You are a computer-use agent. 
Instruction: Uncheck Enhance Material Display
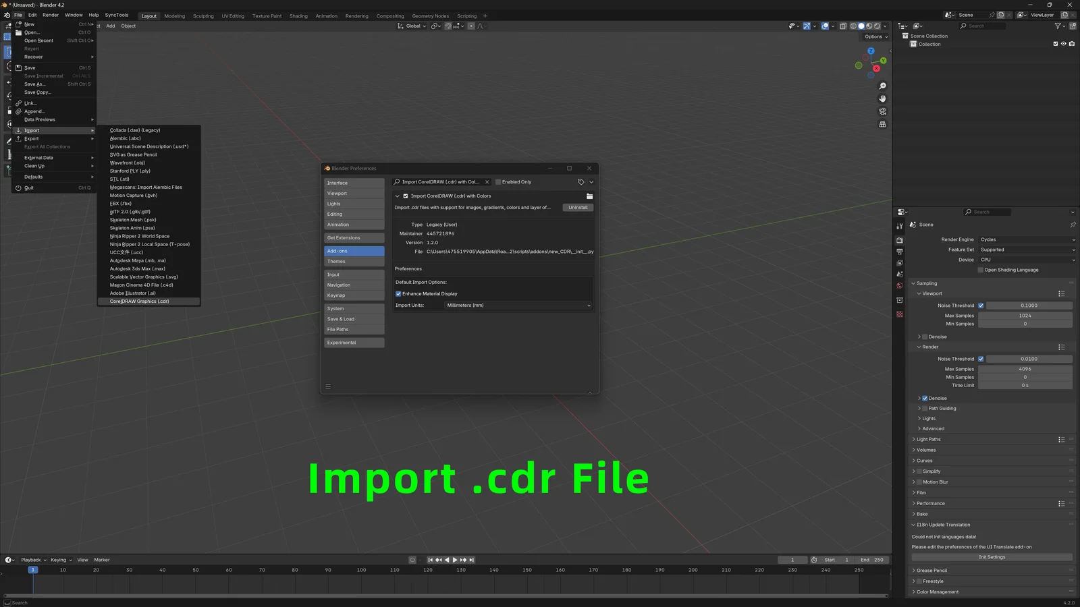click(398, 293)
